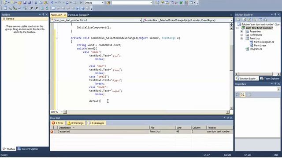Toggle the 1 Error filter
Image resolution: width=282 pixels, height=158 pixels.
[x=57, y=123]
